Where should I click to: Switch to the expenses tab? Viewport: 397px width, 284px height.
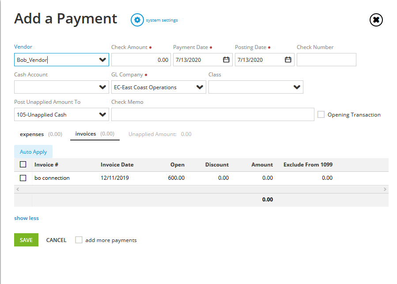[x=41, y=134]
